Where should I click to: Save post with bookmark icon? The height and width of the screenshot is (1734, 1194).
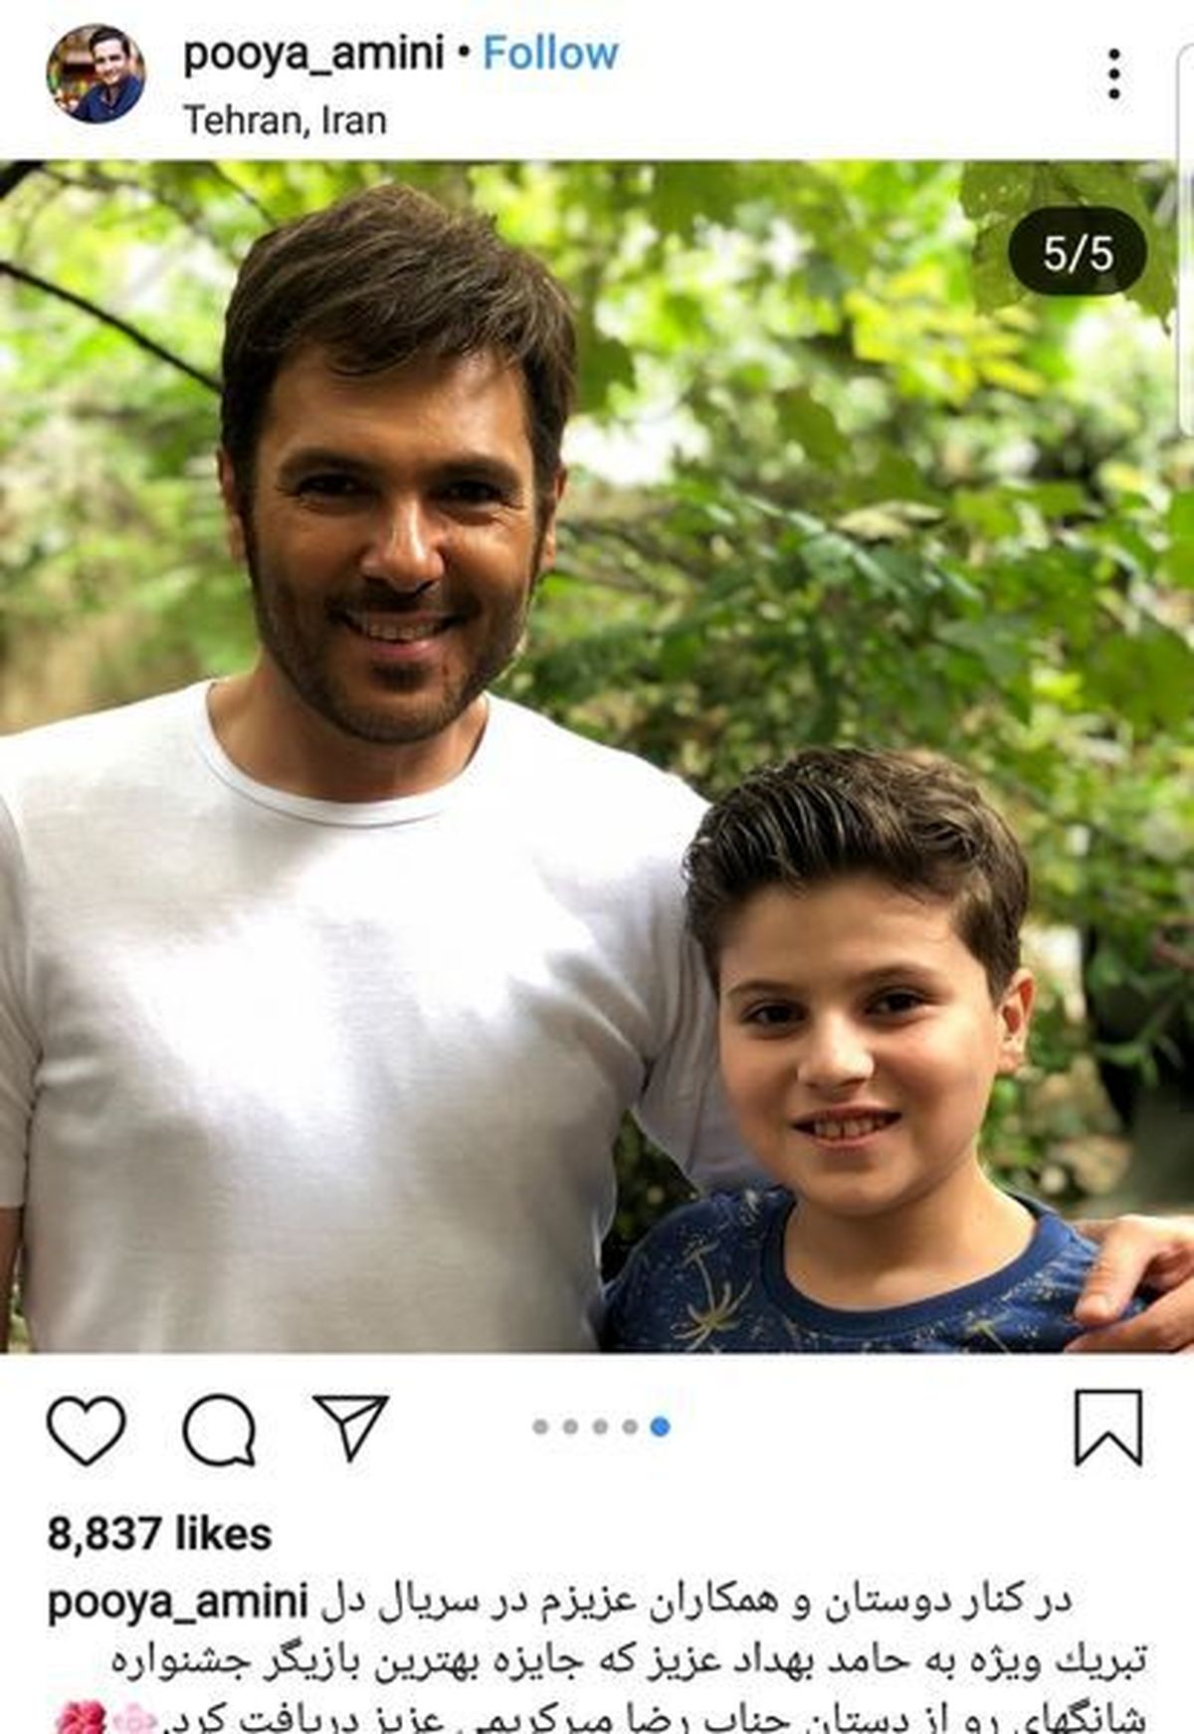1108,1428
